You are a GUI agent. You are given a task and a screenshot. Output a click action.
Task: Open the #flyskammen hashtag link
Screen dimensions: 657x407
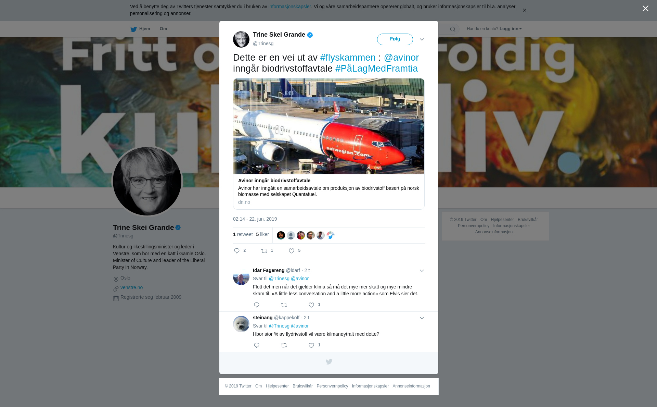point(348,58)
